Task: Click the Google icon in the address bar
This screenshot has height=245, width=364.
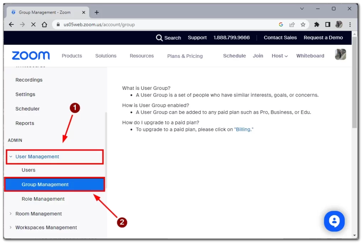Action: click(x=281, y=24)
